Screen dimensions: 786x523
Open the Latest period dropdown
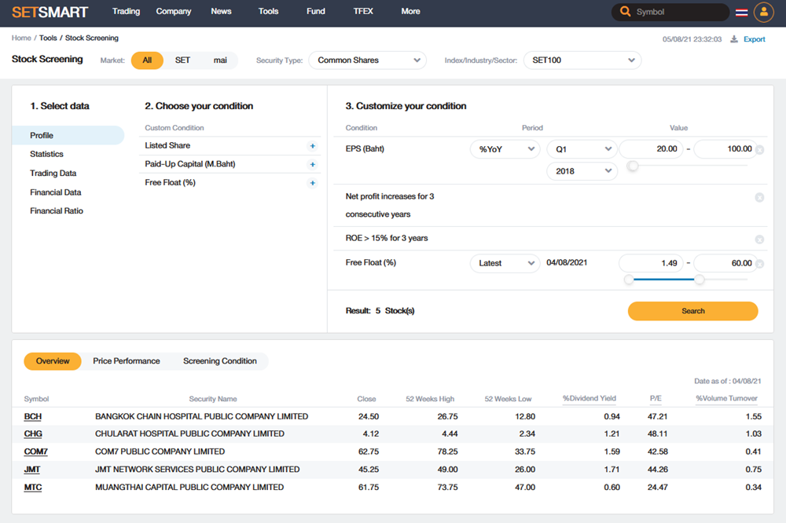point(505,263)
